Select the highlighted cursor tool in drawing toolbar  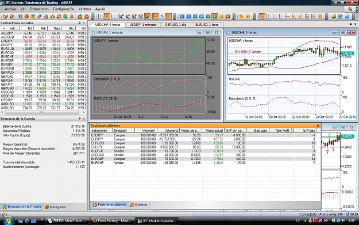(262, 17)
